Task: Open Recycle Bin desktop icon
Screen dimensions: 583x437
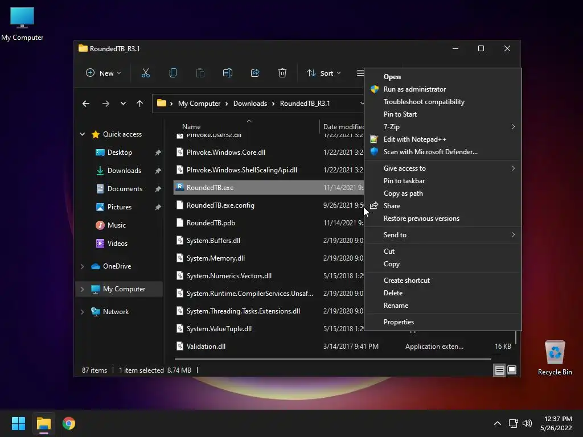Action: click(x=555, y=357)
